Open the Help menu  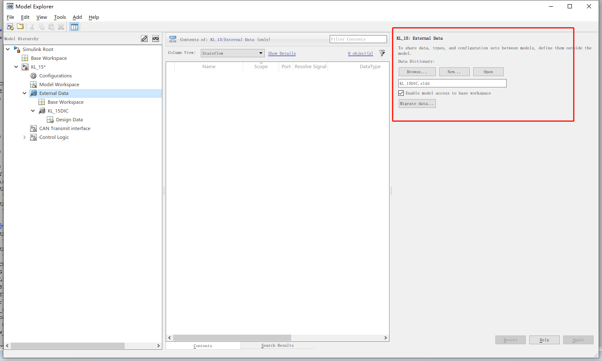tap(94, 17)
